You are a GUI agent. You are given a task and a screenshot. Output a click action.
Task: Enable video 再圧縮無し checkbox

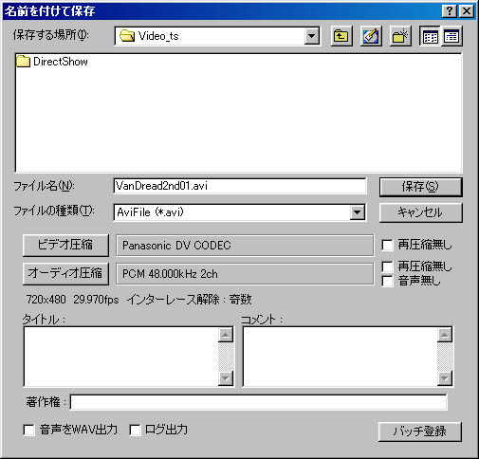(388, 245)
